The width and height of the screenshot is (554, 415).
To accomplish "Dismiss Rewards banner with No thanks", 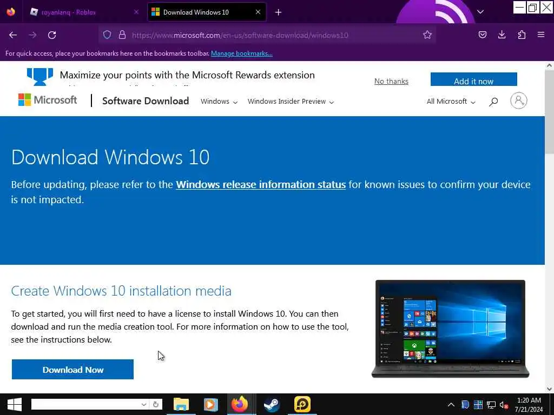I will [x=391, y=81].
